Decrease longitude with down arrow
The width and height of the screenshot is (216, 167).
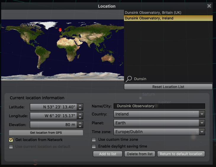coord(80,118)
